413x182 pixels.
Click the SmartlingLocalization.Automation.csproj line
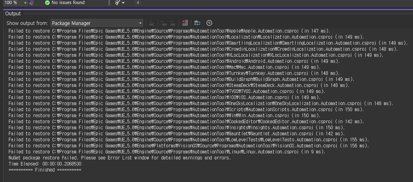208,43
